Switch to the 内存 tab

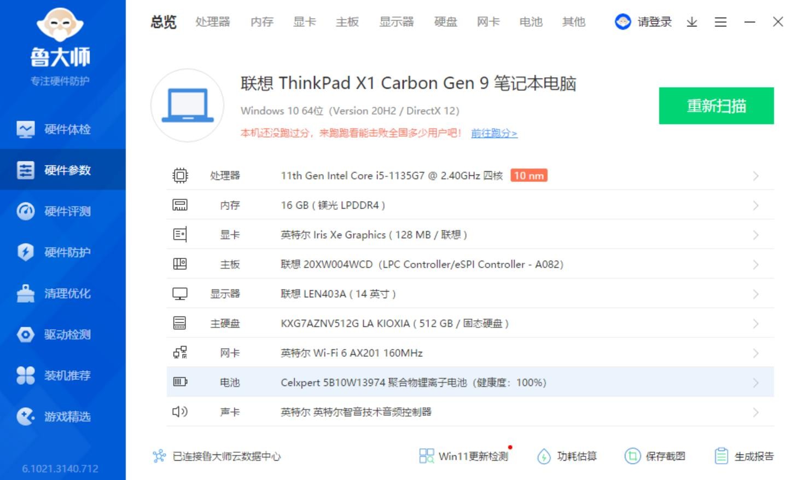(x=262, y=22)
